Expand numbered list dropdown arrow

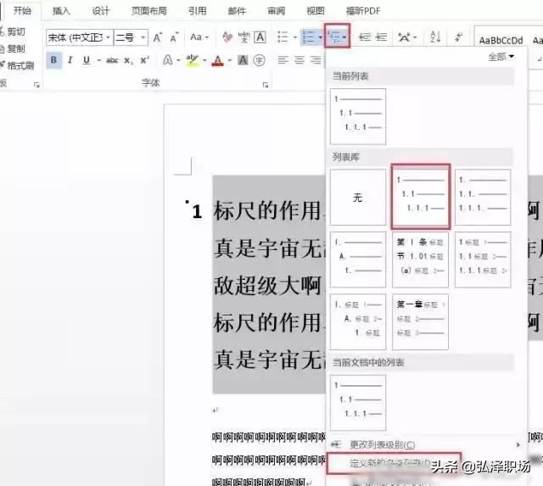click(x=321, y=37)
